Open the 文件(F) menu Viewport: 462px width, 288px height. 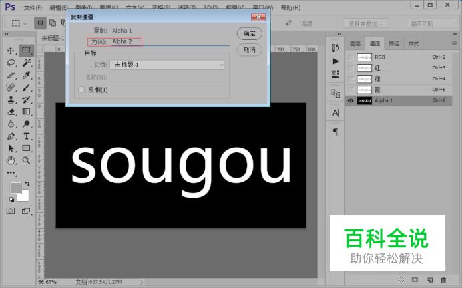coord(33,8)
